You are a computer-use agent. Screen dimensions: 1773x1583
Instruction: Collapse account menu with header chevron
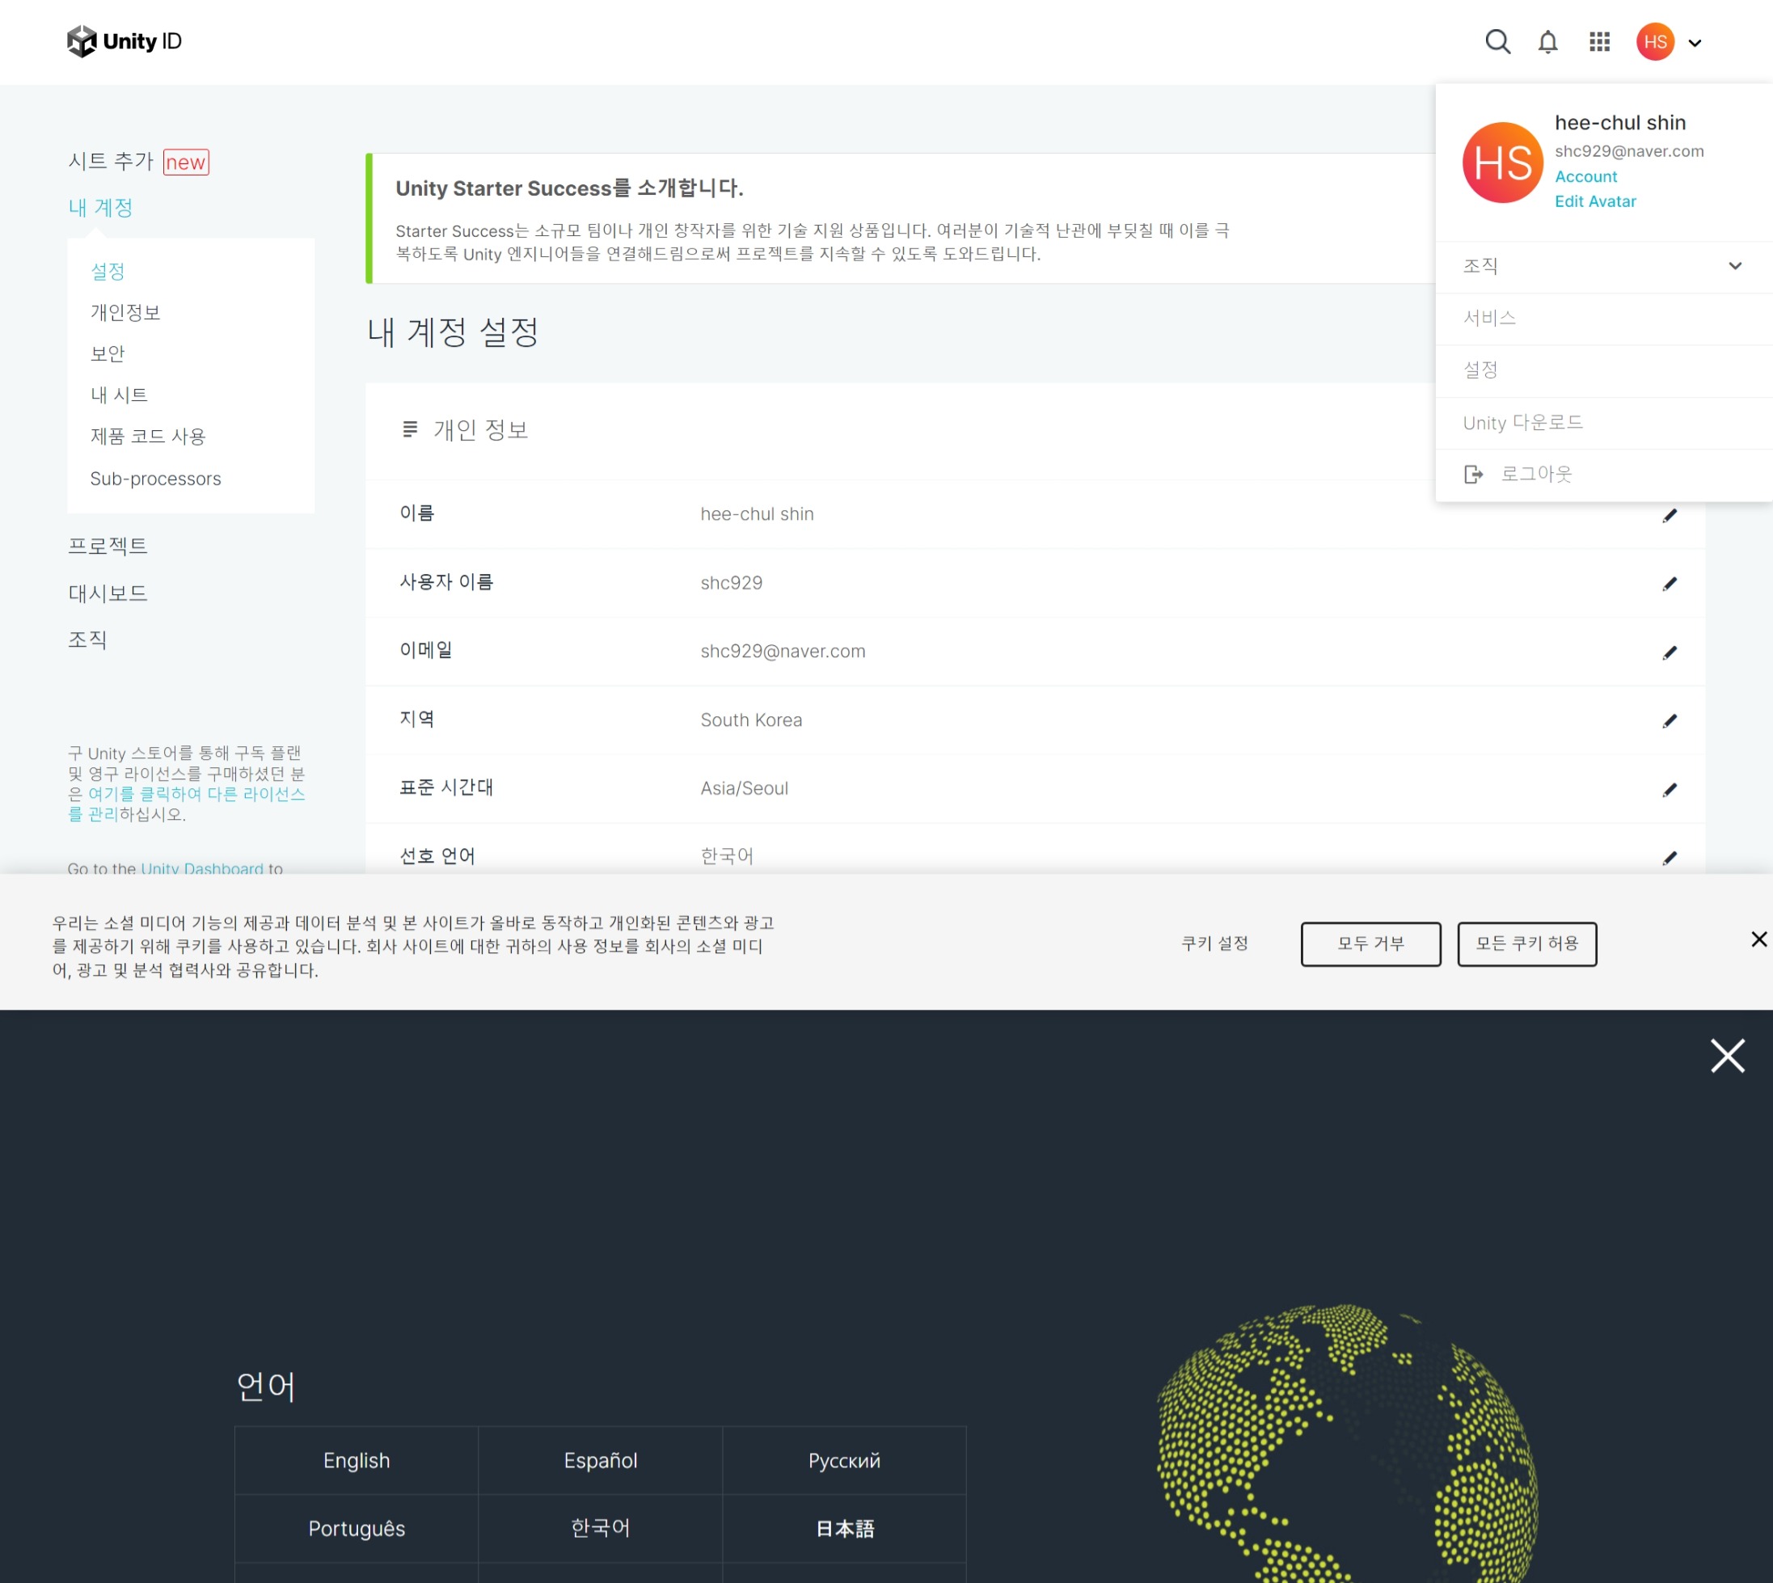(1694, 43)
